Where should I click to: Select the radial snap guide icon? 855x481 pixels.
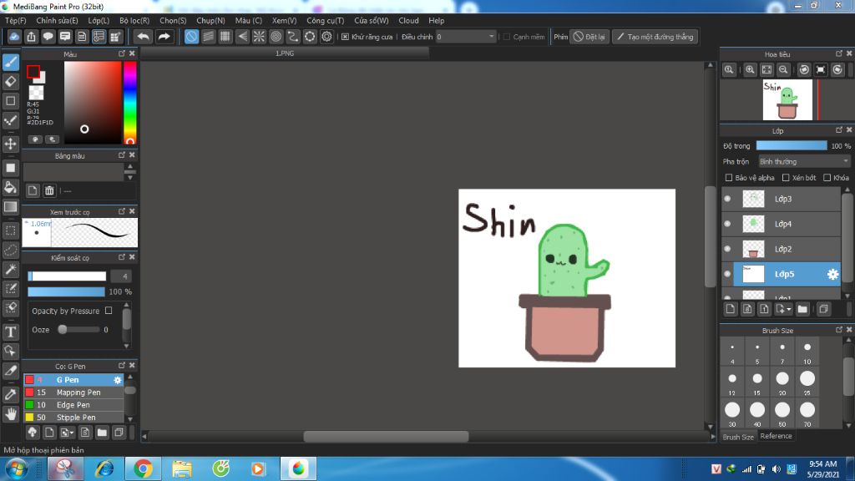[x=259, y=37]
